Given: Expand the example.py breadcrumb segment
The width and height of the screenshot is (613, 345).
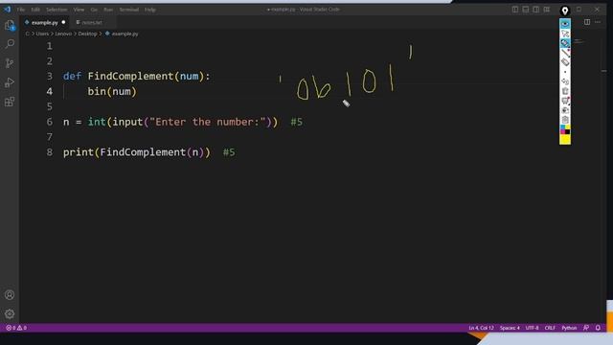Looking at the screenshot, I should coord(125,34).
